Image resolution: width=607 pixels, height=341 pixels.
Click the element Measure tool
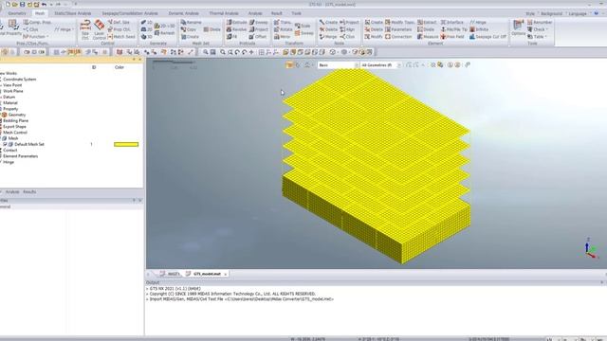point(428,37)
